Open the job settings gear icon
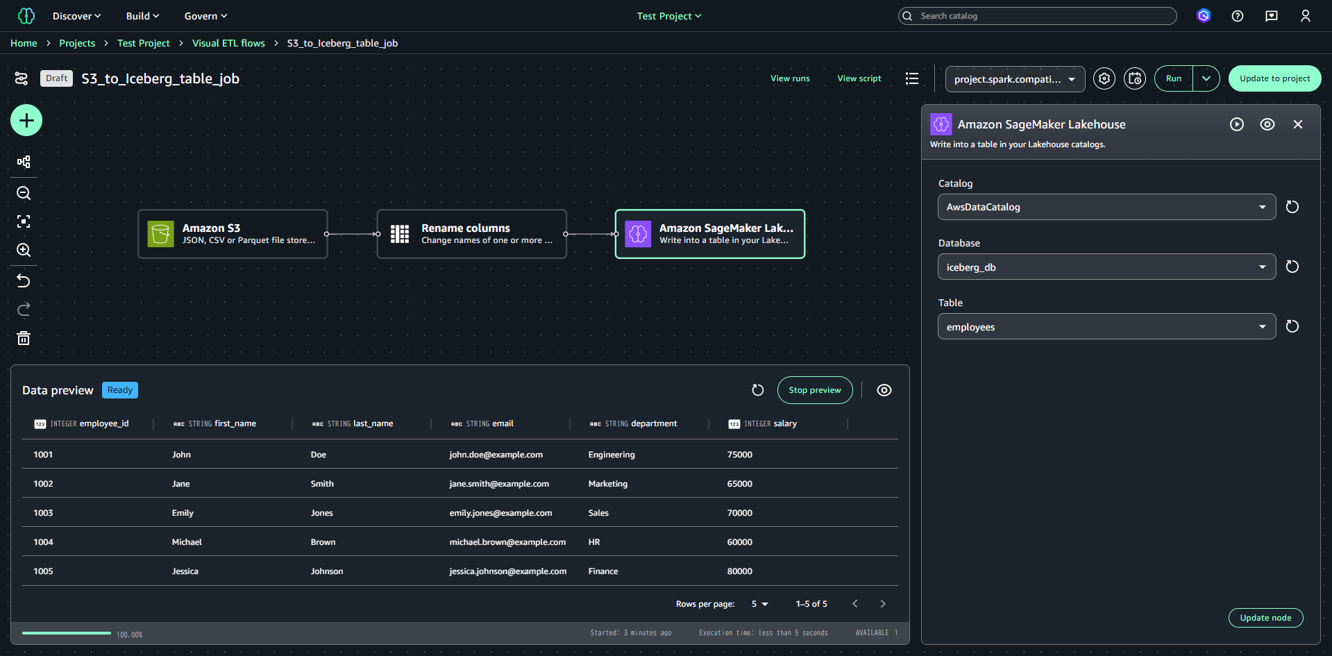Screen dimensions: 1332x656 [x=1104, y=79]
